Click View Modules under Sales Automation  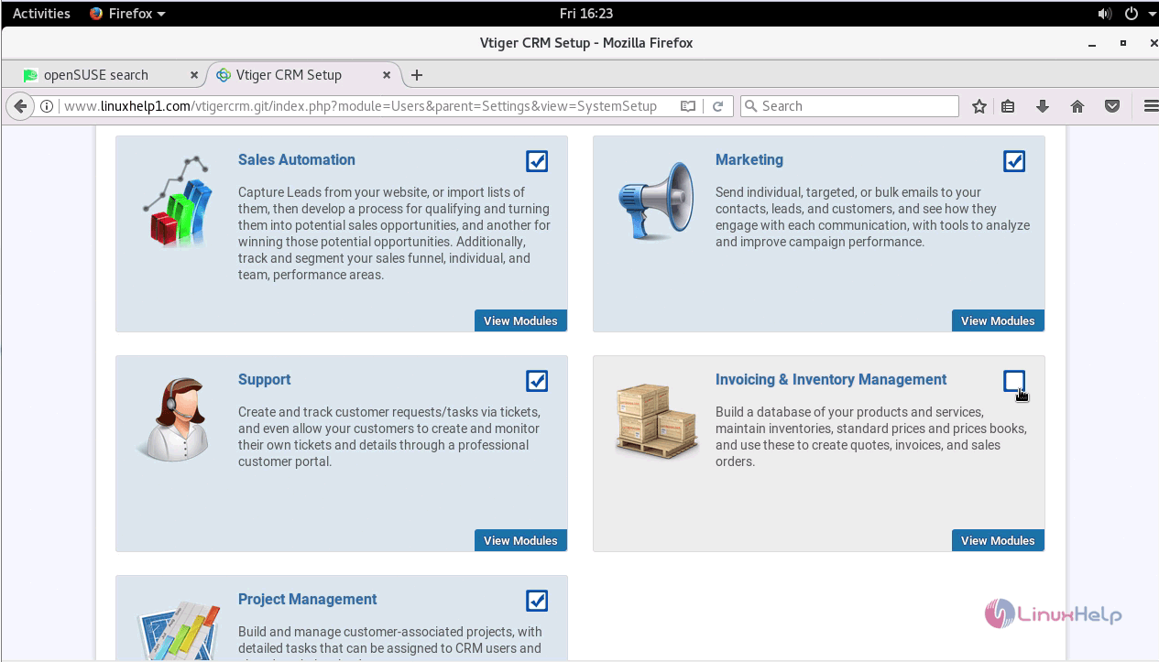point(520,320)
